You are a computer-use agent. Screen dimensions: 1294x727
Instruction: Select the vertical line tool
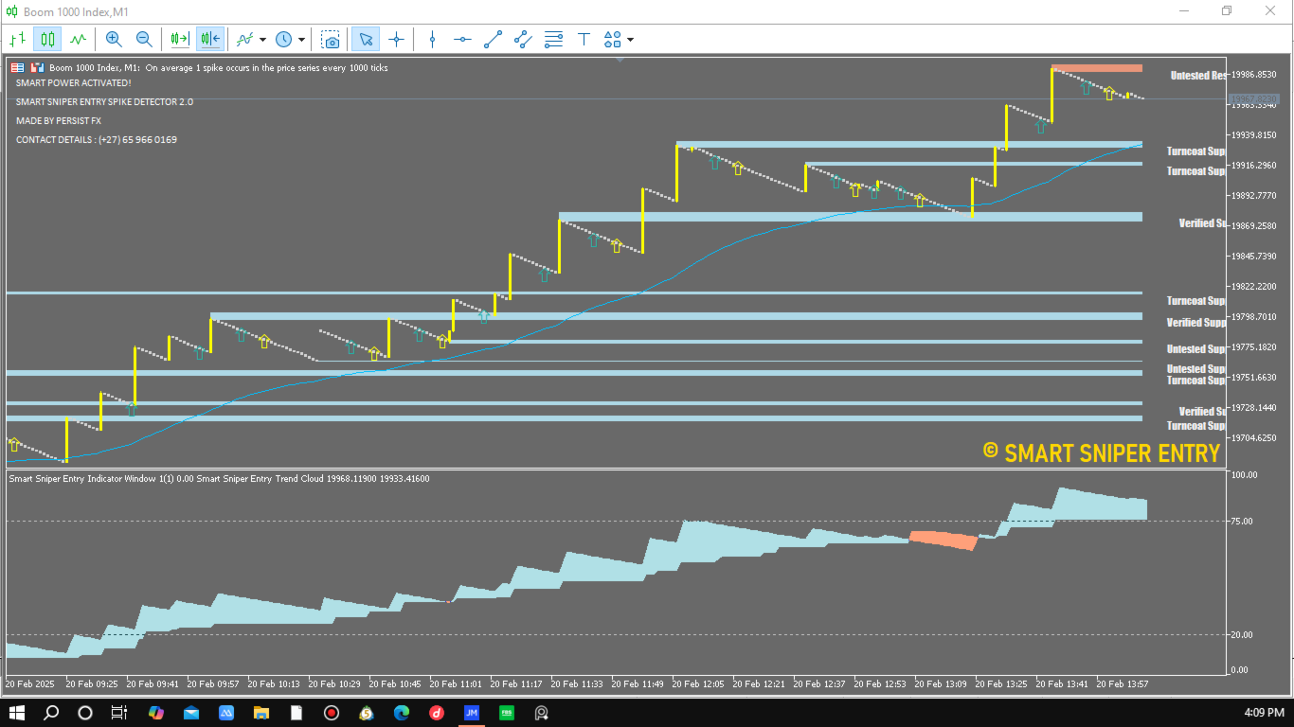pyautogui.click(x=432, y=39)
